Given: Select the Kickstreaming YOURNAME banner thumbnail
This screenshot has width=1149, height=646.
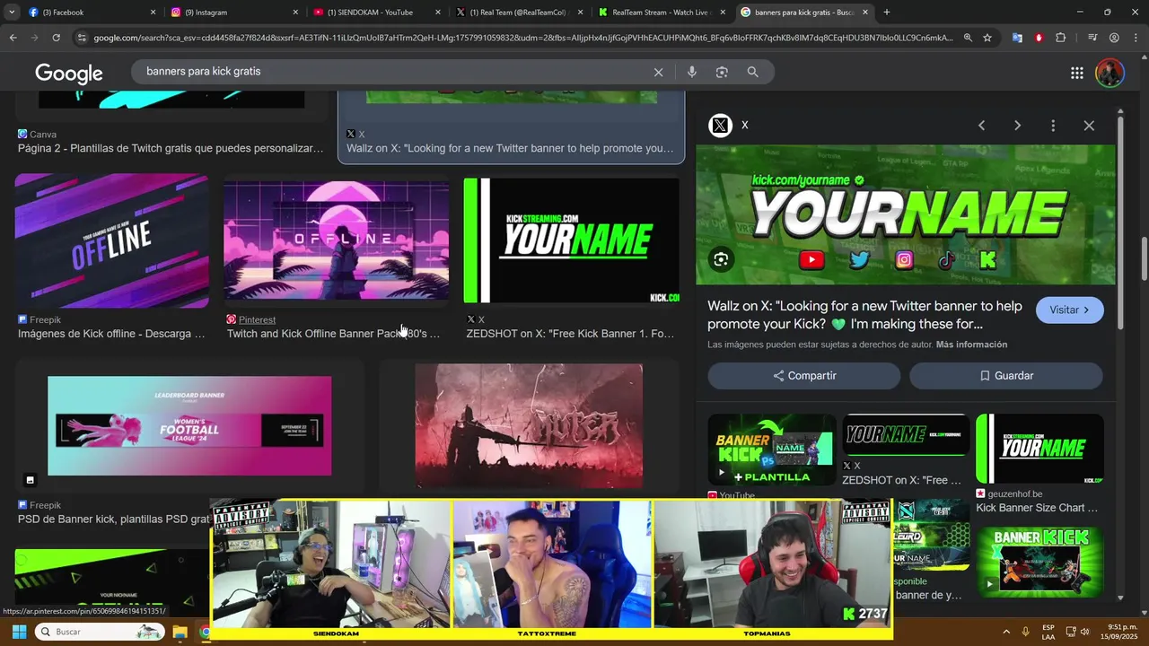Looking at the screenshot, I should (x=571, y=240).
